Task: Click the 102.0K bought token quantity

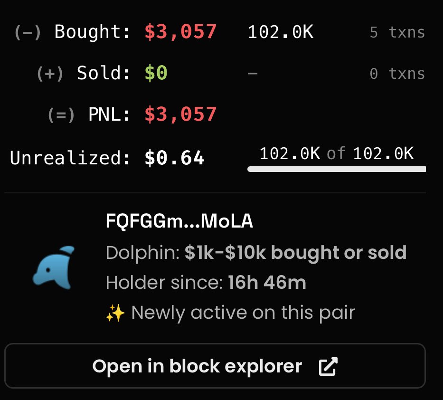Action: click(280, 32)
